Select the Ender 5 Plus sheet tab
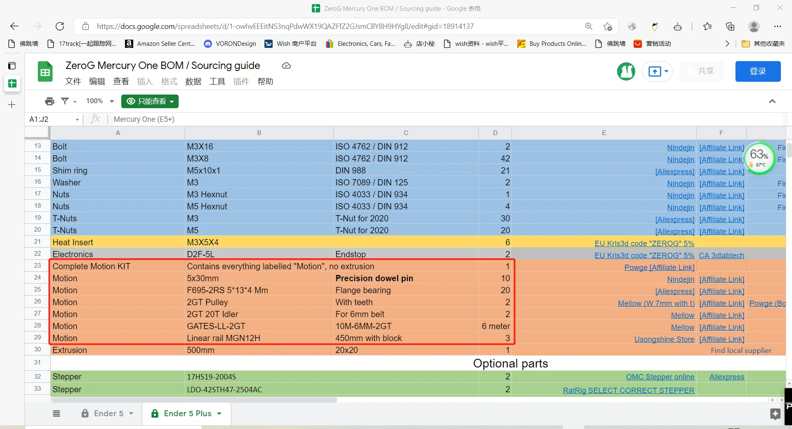The width and height of the screenshot is (792, 429). [187, 414]
